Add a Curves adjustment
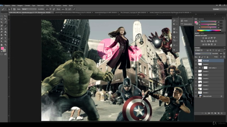Screen dimensions: 227x127 tap(209, 38)
